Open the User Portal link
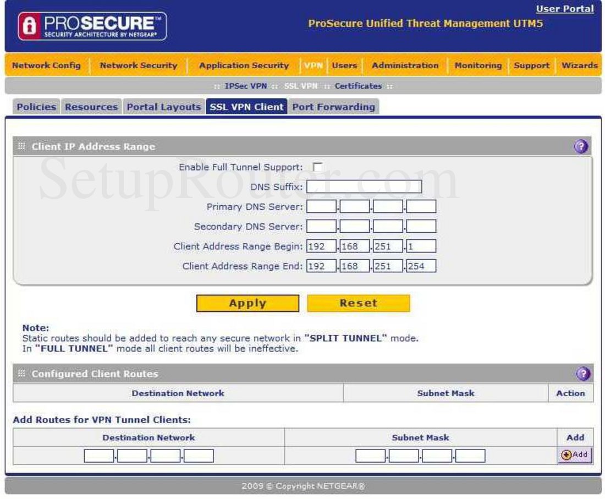This screenshot has width=605, height=499. [565, 9]
